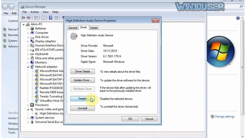Open the File menu in Device Manager
This screenshot has height=138, width=246.
[x=25, y=12]
